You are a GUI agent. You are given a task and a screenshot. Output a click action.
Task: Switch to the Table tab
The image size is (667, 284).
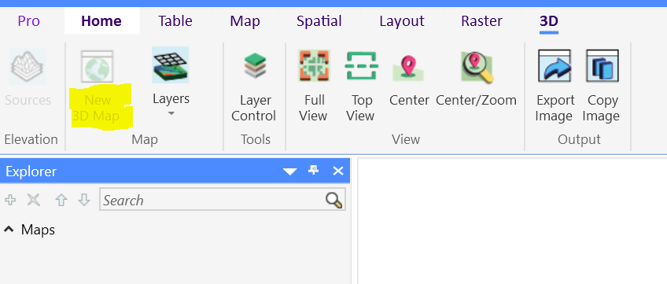175,21
